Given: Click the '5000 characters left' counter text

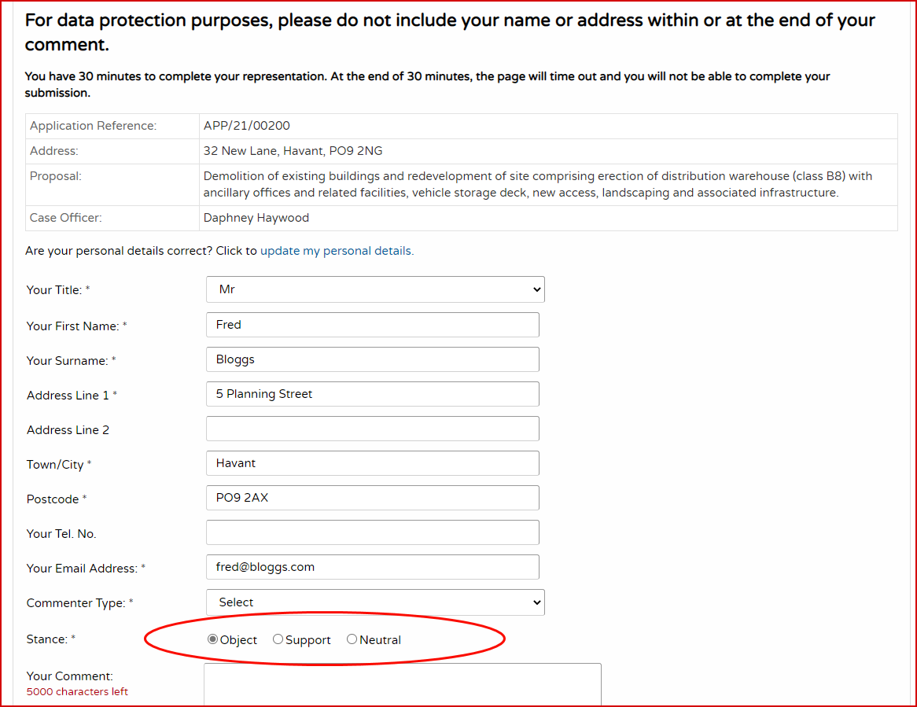Looking at the screenshot, I should 77,692.
